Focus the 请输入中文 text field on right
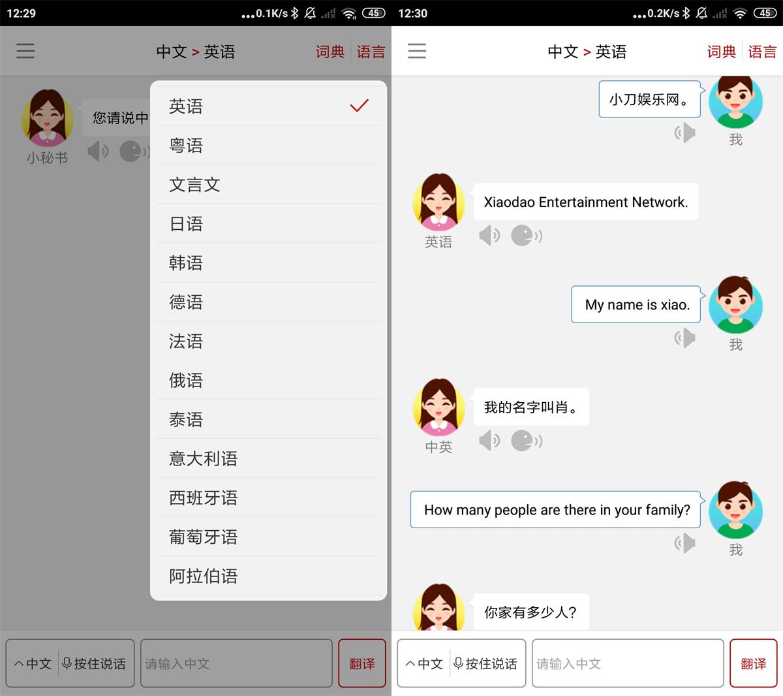783x696 pixels. (x=627, y=663)
